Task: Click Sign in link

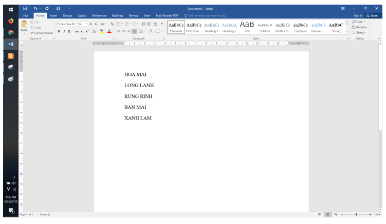Action: tap(358, 15)
